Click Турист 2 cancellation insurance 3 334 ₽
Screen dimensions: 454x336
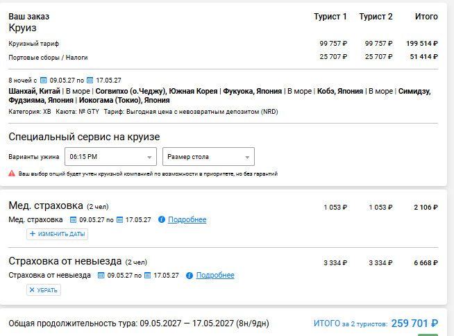click(380, 263)
